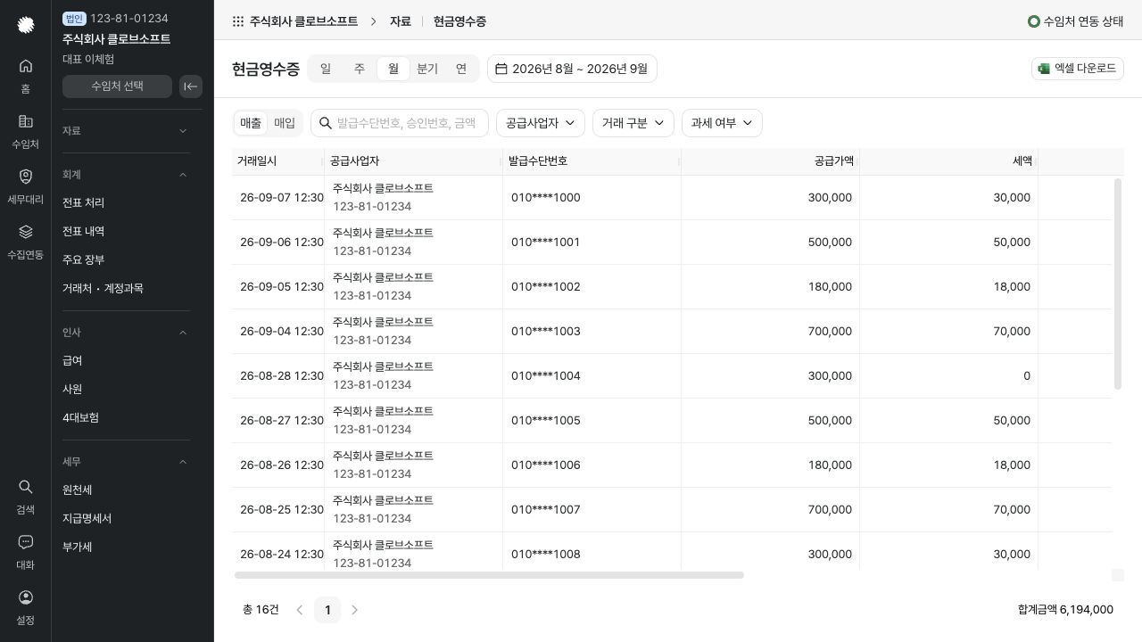
Task: Click the 자료 breadcrumb link
Action: click(401, 21)
